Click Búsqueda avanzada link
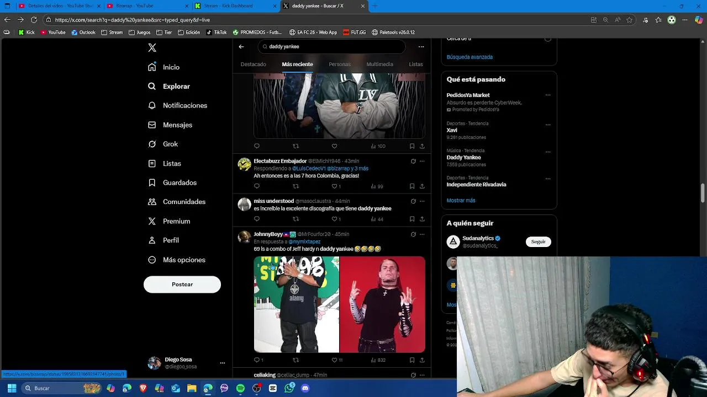The width and height of the screenshot is (707, 397). [469, 57]
